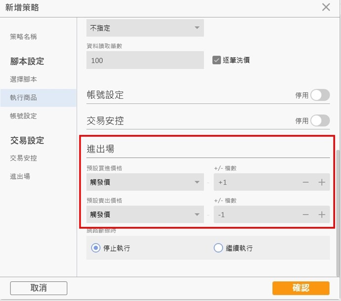Click the 資料讀取筆數 input field
This screenshot has width=341, height=301.
click(x=145, y=60)
